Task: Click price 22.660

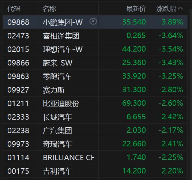Action: 134,144
